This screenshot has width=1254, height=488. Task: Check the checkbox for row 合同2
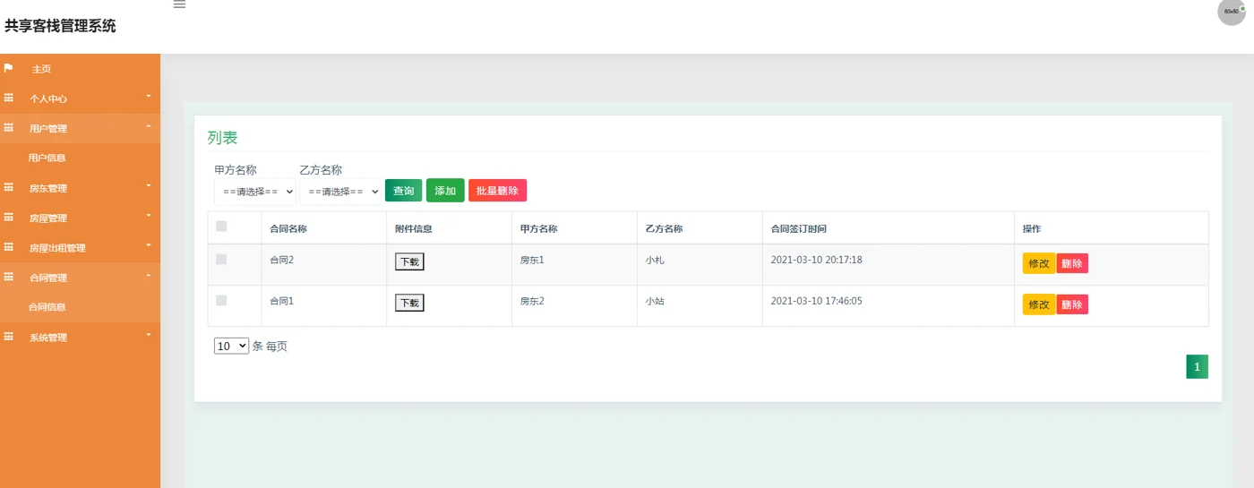221,260
